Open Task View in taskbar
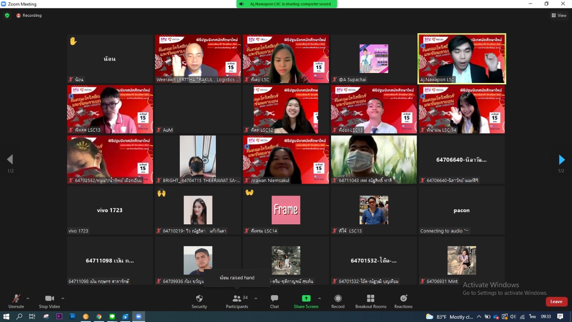The height and width of the screenshot is (322, 572). 32,317
